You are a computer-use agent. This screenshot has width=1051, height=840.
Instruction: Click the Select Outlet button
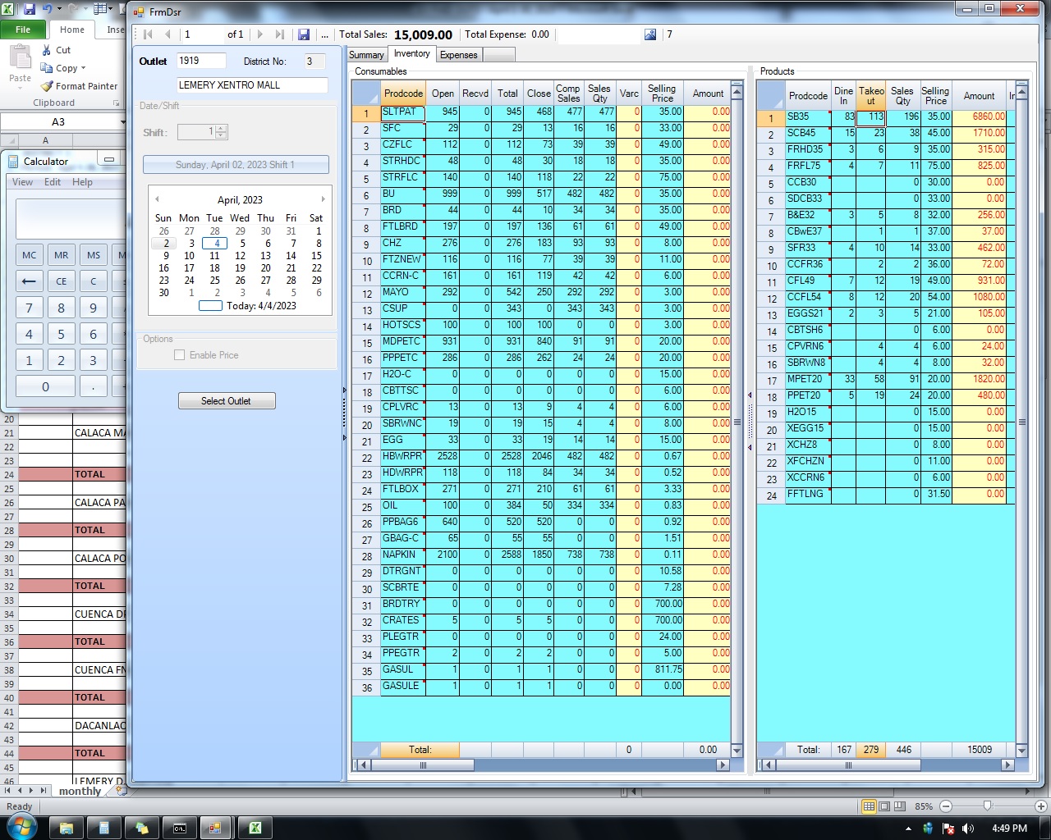(227, 401)
